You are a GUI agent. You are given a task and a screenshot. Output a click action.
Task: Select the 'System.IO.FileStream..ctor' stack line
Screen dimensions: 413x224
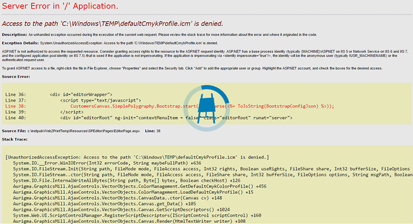(x=213, y=174)
